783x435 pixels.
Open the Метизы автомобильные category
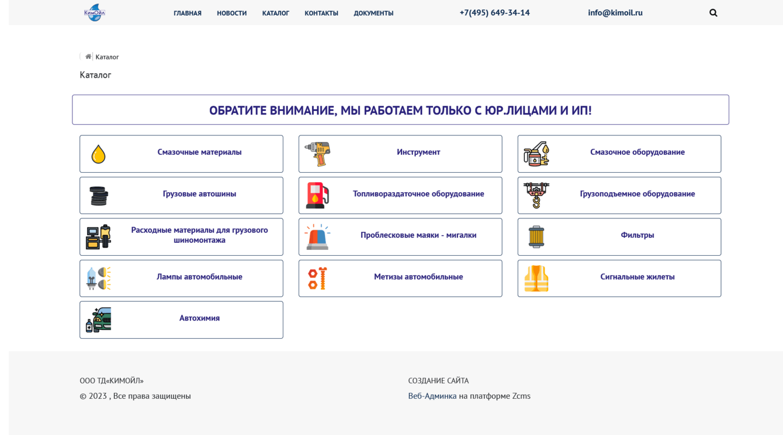400,279
